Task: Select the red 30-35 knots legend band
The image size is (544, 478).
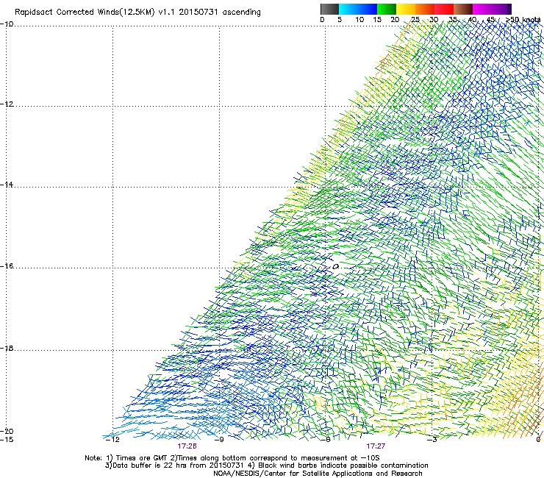Action: click(x=444, y=9)
